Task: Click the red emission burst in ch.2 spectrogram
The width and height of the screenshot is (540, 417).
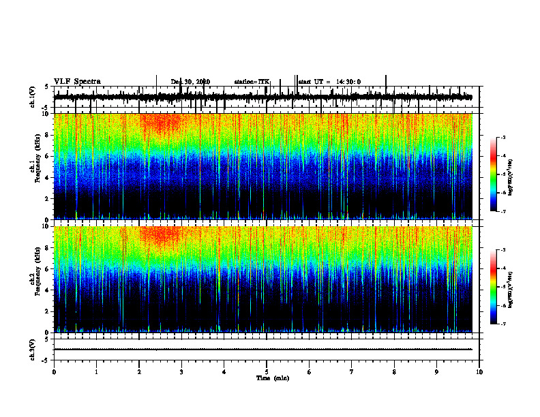Action: (x=160, y=235)
